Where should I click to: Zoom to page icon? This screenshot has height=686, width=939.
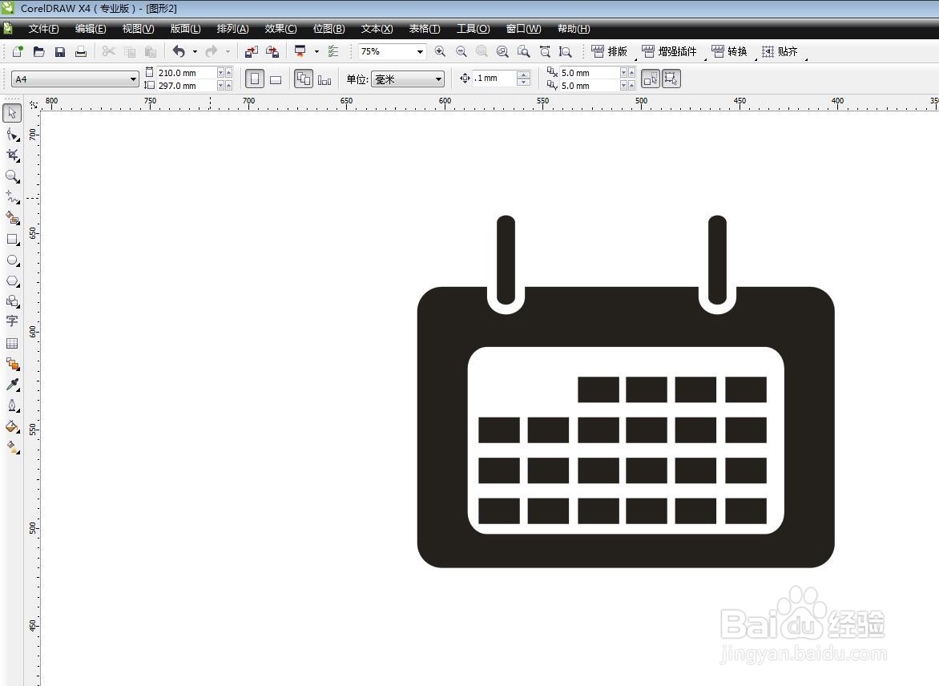(523, 51)
